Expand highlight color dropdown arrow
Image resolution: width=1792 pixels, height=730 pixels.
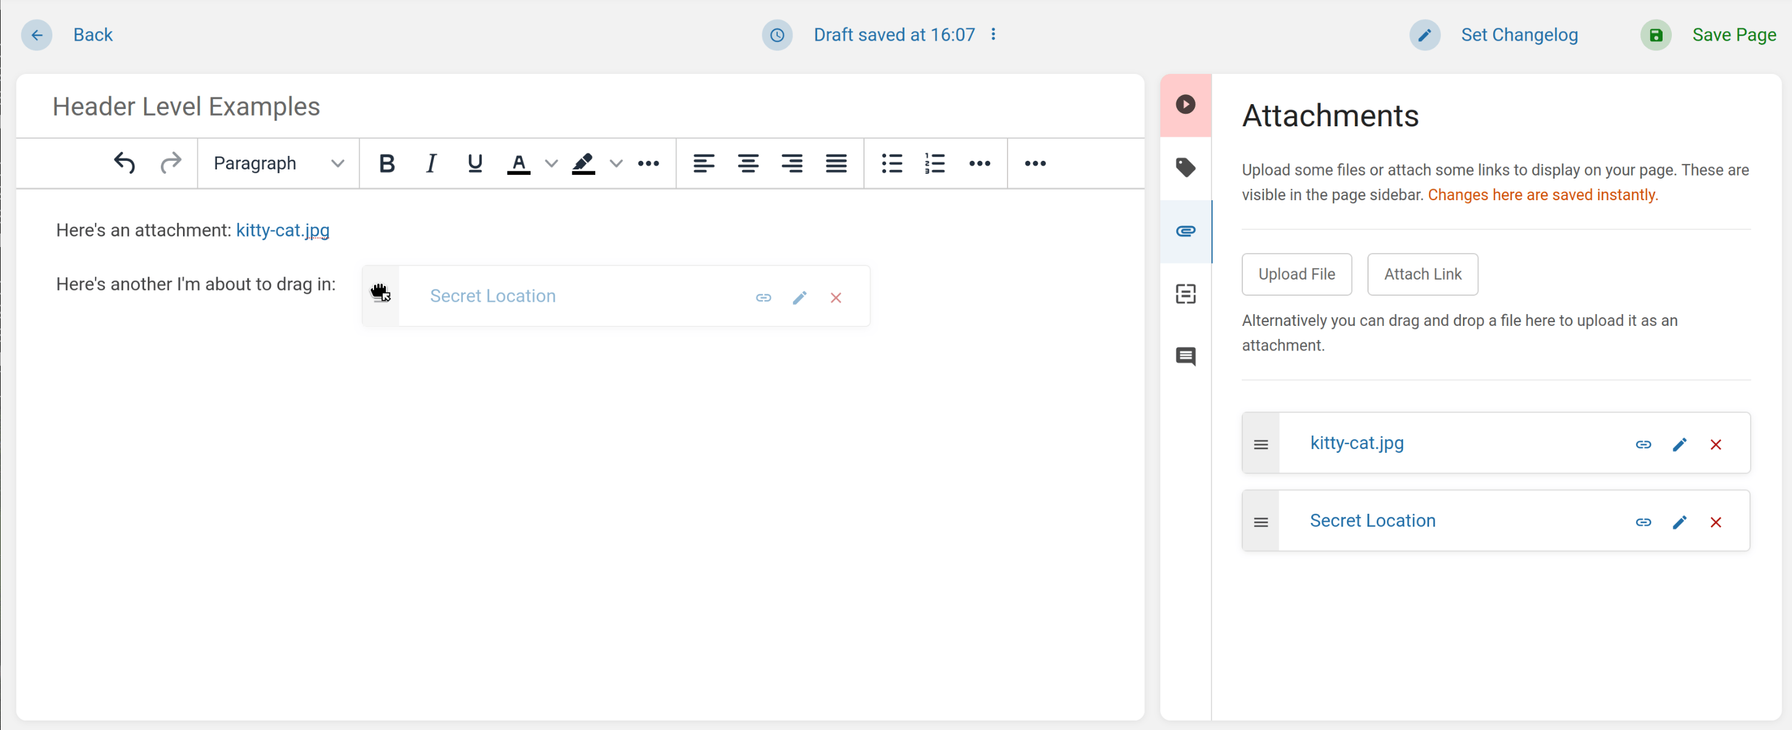pos(616,163)
